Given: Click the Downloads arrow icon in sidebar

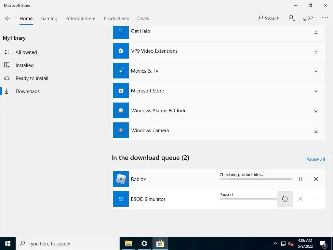Looking at the screenshot, I should (7, 91).
